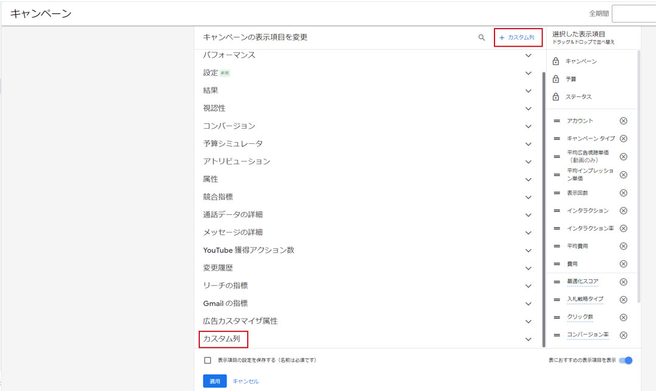Remove the クリック数 column from selected columns
656x391 pixels.
pyautogui.click(x=623, y=317)
